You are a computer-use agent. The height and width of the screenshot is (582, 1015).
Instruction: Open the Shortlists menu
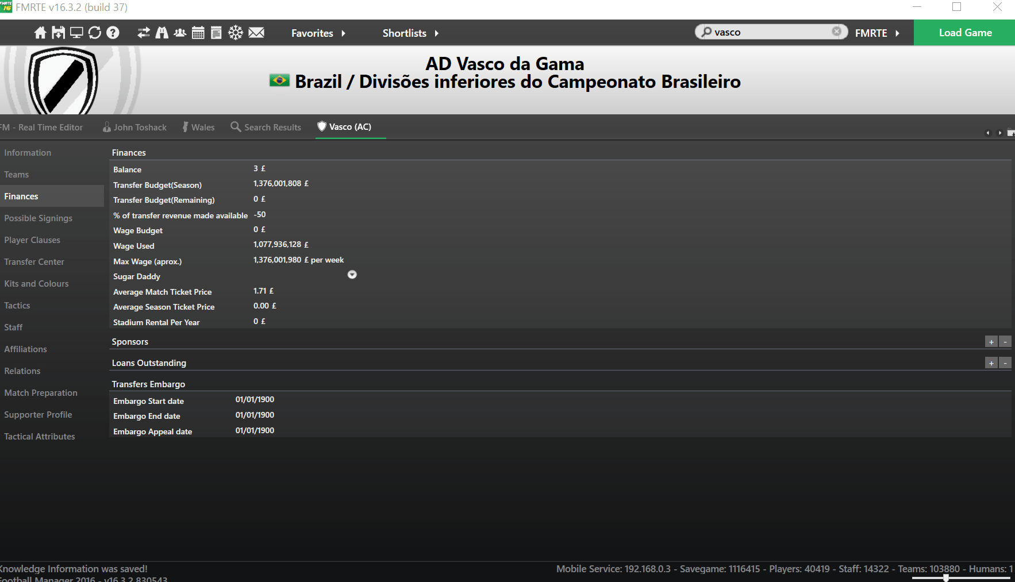click(410, 33)
